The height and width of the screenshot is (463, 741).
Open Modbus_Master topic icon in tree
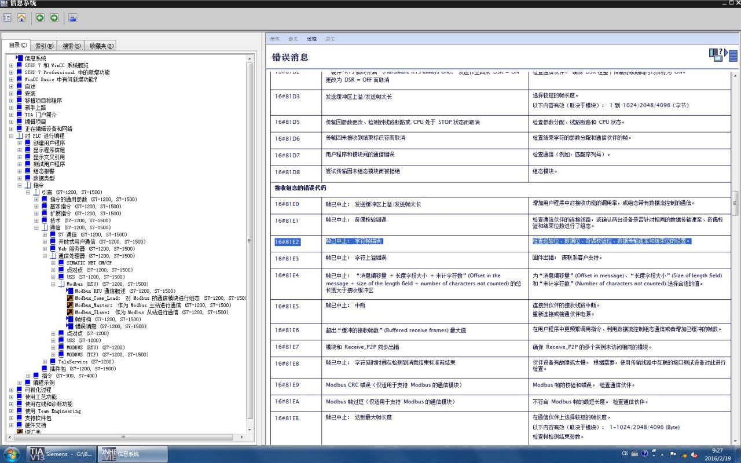70,305
